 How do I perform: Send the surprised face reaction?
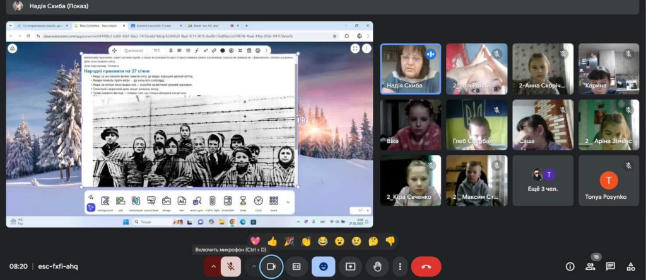tap(339, 242)
